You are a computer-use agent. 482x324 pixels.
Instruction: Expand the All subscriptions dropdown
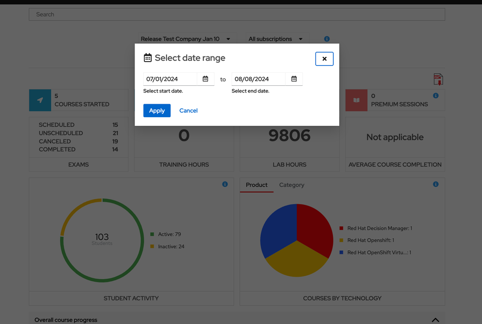(x=275, y=39)
